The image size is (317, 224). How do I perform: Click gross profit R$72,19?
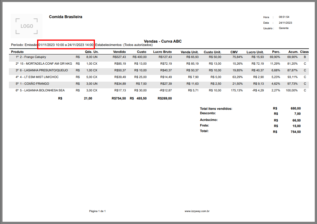point(166,64)
